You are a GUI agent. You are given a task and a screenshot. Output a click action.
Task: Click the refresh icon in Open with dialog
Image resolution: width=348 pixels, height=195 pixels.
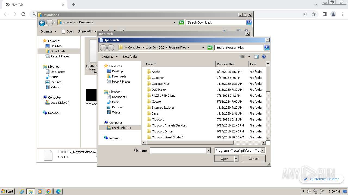tap(210, 48)
